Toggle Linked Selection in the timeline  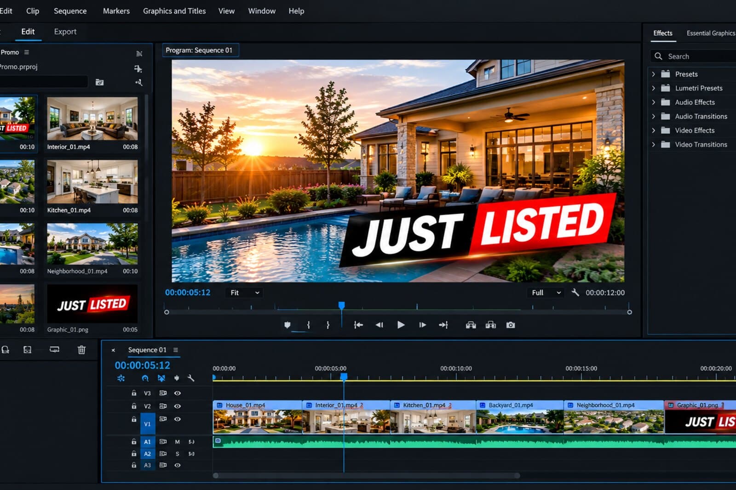[x=161, y=378]
